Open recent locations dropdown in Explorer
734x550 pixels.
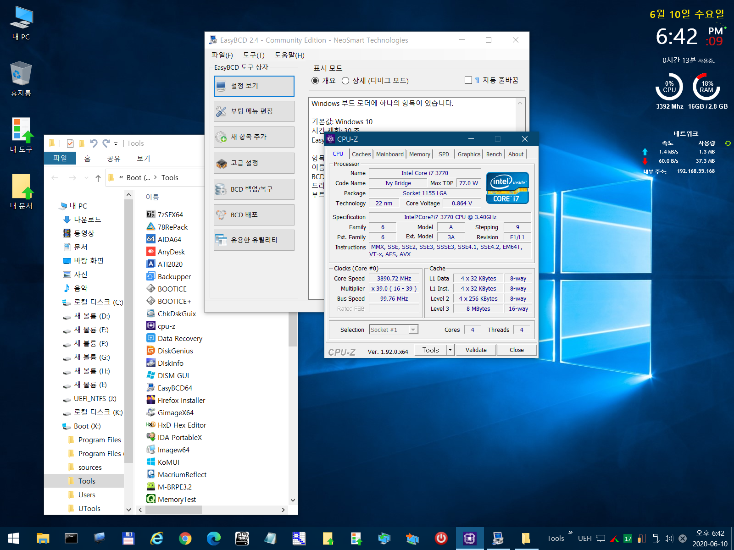86,178
